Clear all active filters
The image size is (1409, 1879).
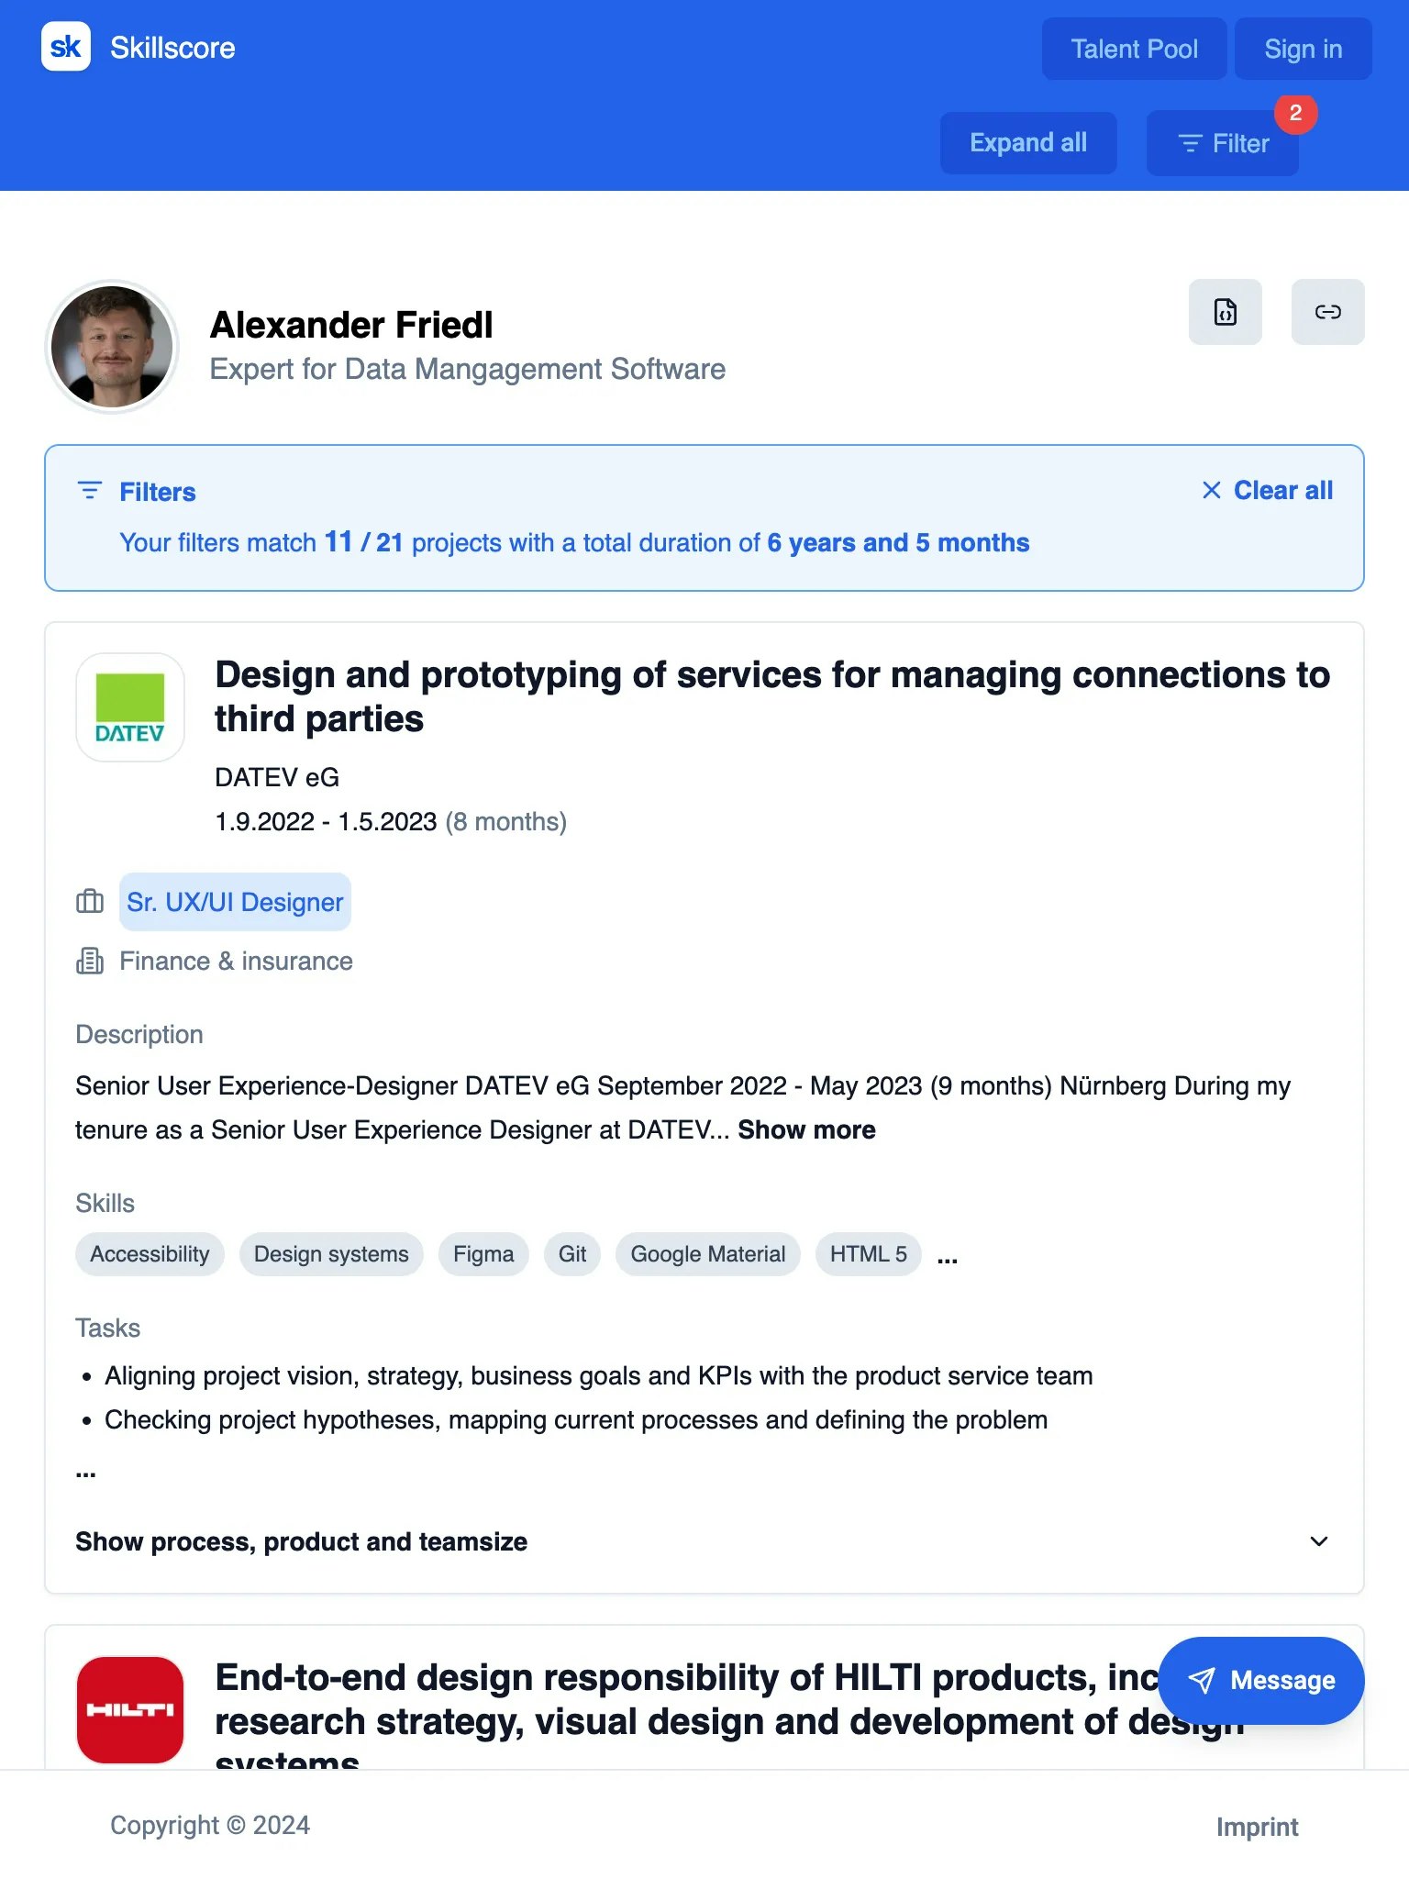coord(1268,491)
